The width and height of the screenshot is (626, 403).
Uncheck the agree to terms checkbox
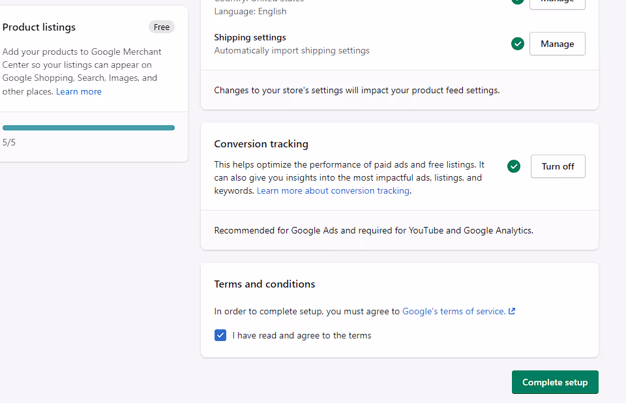point(220,335)
